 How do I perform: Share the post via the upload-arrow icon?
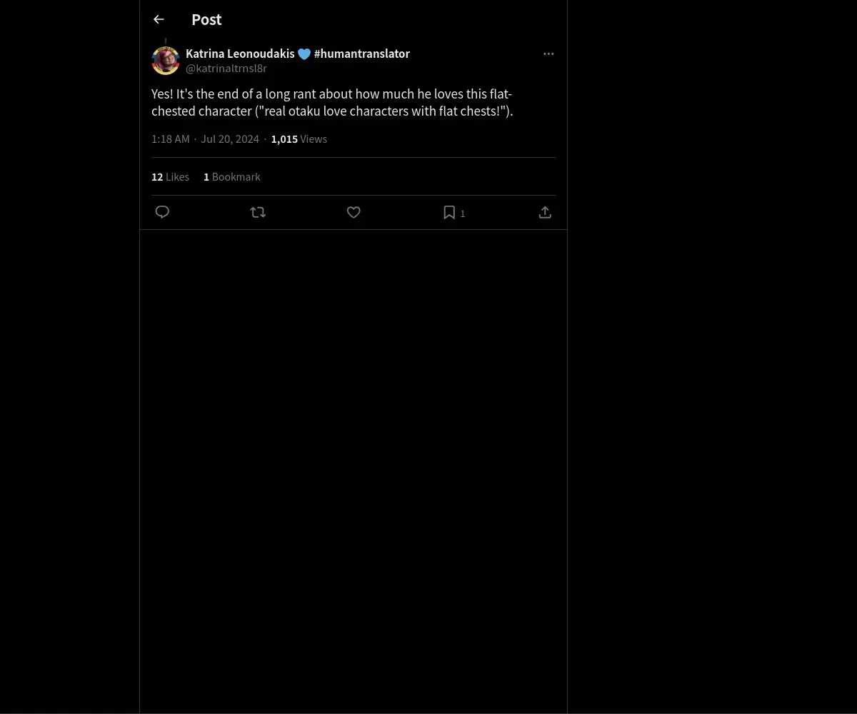pos(545,212)
